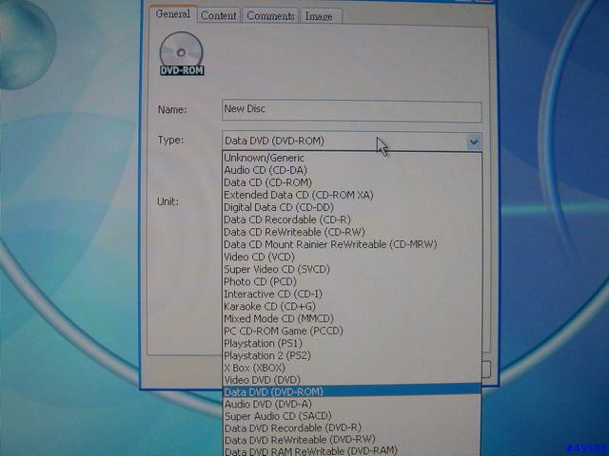The image size is (609, 456).
Task: Choose Data DVD Recordable (DVD-R)
Action: coord(352,428)
